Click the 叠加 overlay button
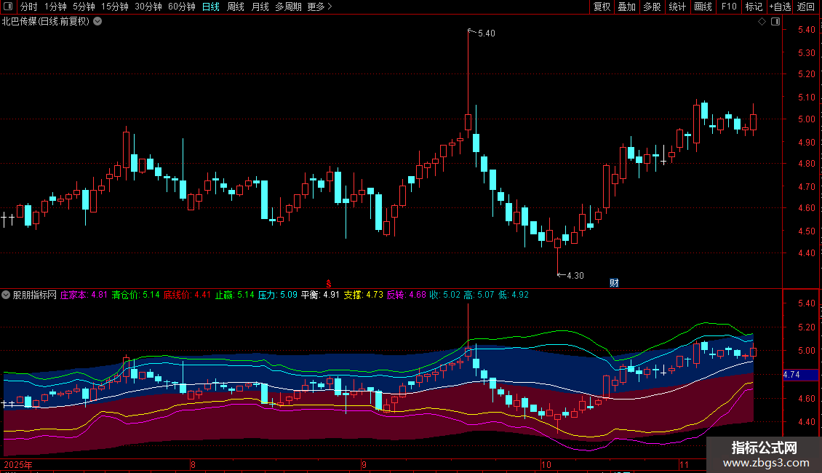Viewport: 822px width, 473px height. 626,7
